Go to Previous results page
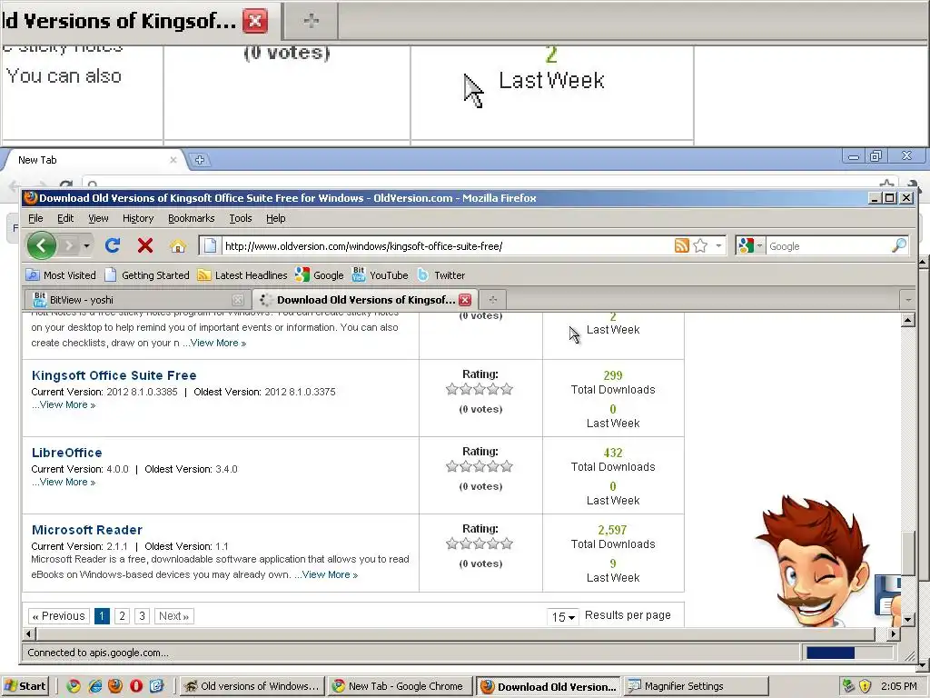The height and width of the screenshot is (698, 930). [x=59, y=616]
